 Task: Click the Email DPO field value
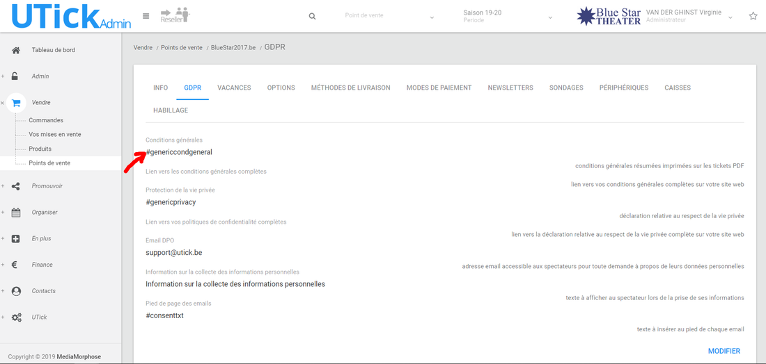173,253
